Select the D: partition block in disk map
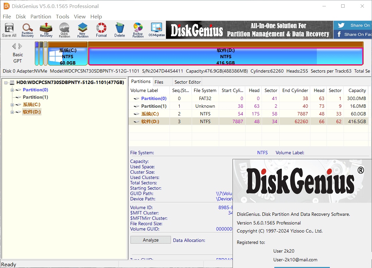 tap(225, 54)
